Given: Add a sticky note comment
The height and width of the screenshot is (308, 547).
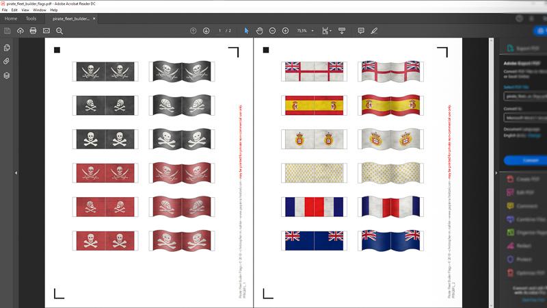Looking at the screenshot, I should pyautogui.click(x=361, y=31).
